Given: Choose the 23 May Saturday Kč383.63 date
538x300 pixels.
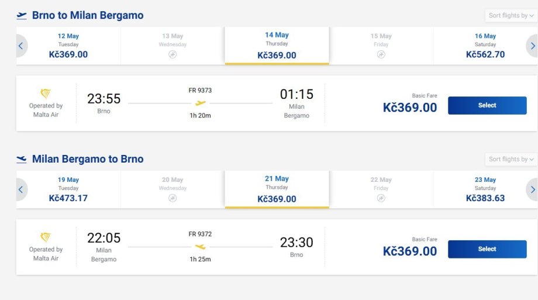Looking at the screenshot, I should click(485, 189).
